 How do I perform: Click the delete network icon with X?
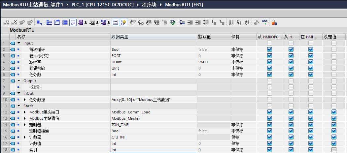click(x=15, y=22)
